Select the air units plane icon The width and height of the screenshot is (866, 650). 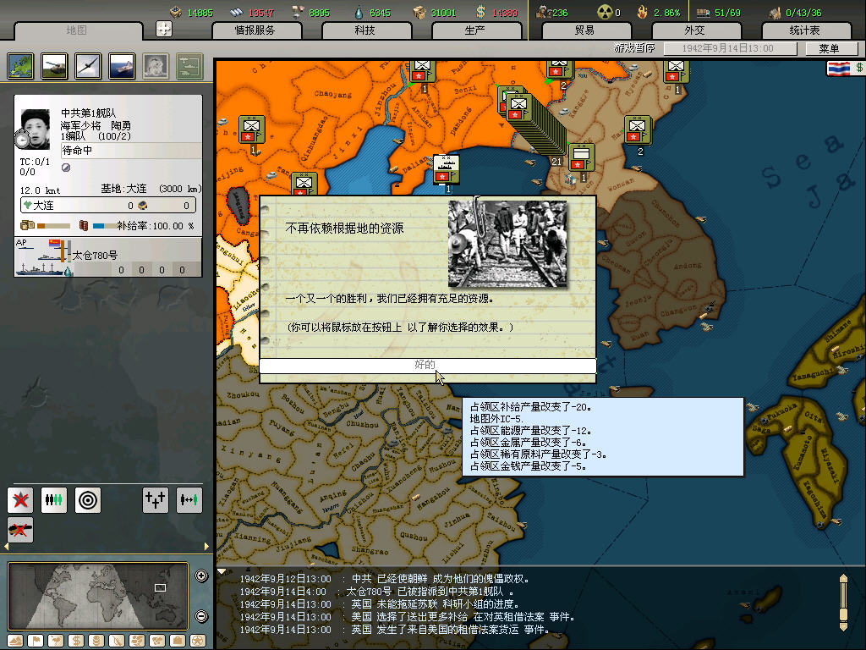pos(88,65)
